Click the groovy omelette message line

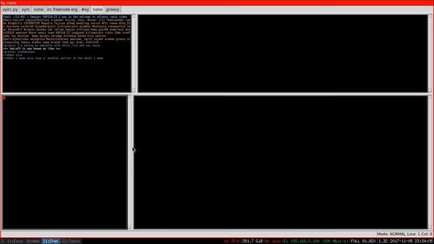(52, 45)
